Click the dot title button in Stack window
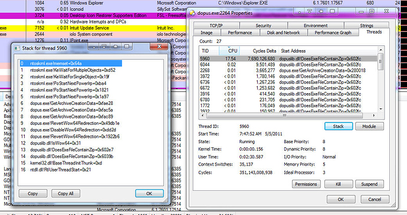 point(94,47)
